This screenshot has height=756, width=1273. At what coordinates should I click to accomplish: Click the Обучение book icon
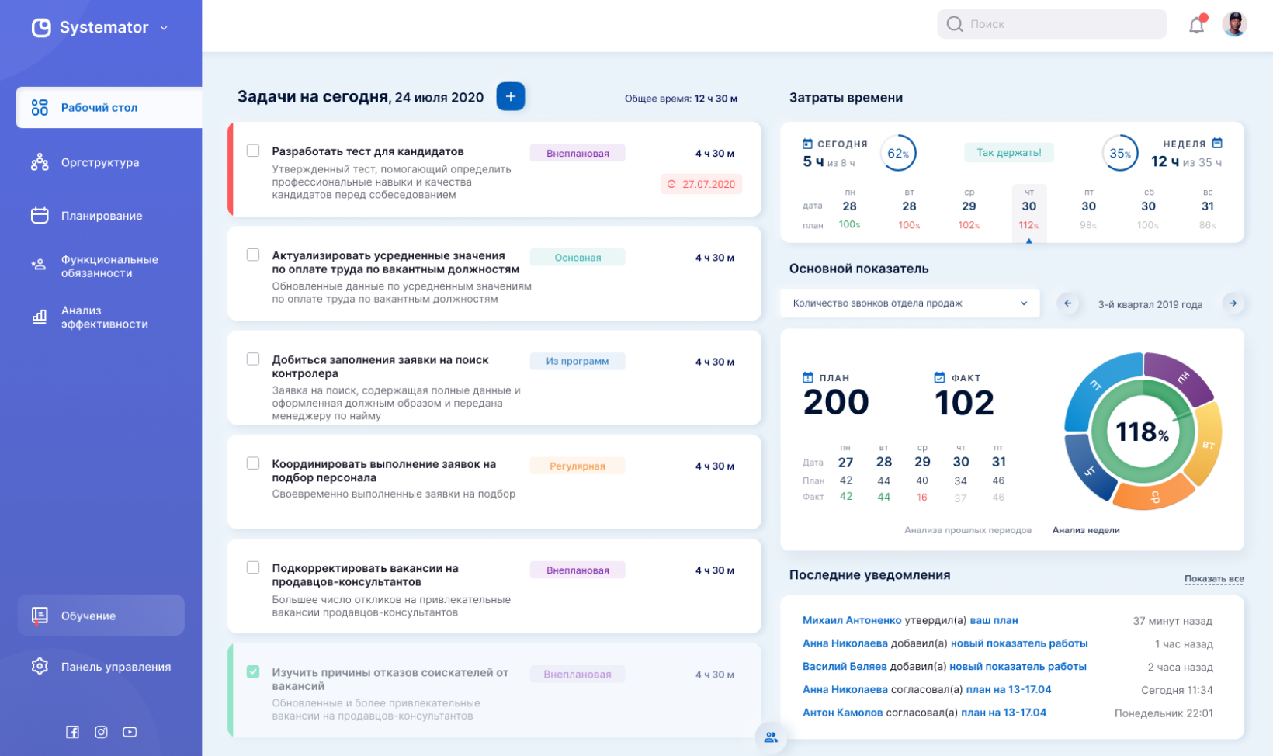[x=40, y=616]
